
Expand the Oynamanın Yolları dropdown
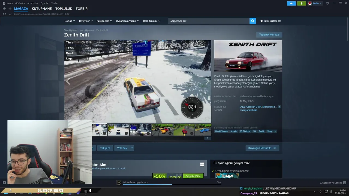tap(127, 21)
